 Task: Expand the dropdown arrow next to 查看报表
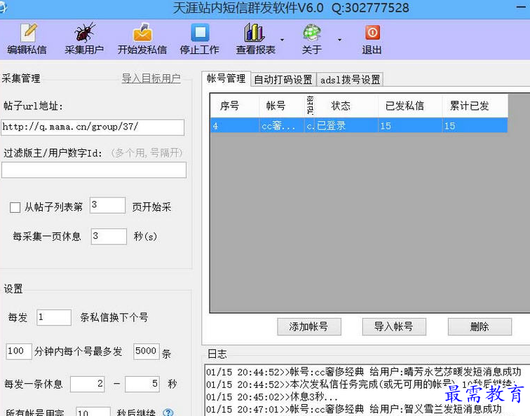[x=282, y=40]
